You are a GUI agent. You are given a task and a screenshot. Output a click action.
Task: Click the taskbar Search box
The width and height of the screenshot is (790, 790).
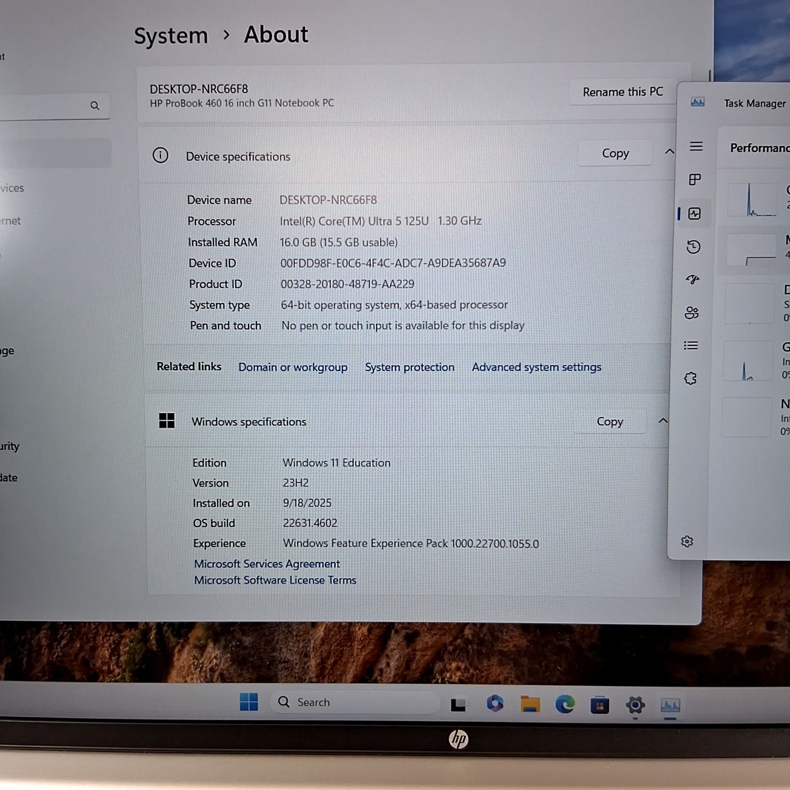pyautogui.click(x=354, y=702)
